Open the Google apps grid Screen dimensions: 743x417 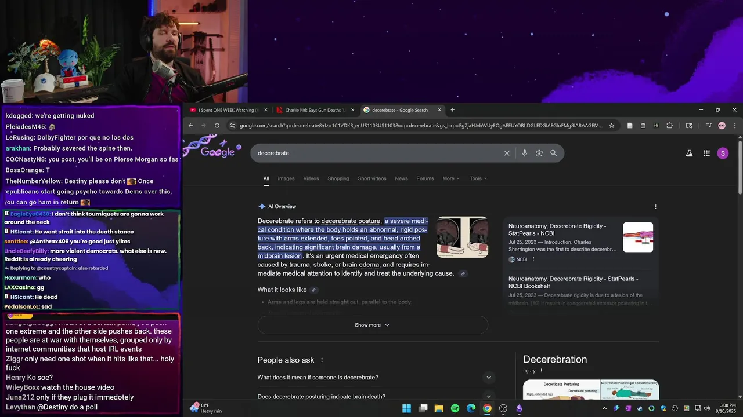pyautogui.click(x=706, y=153)
